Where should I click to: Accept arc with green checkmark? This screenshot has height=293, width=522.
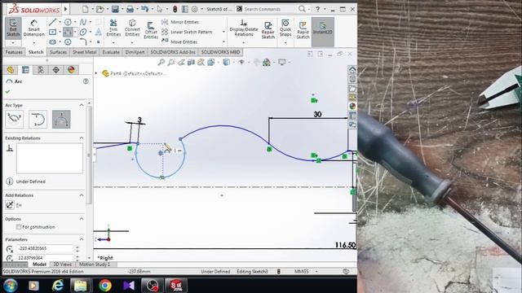tap(8, 92)
